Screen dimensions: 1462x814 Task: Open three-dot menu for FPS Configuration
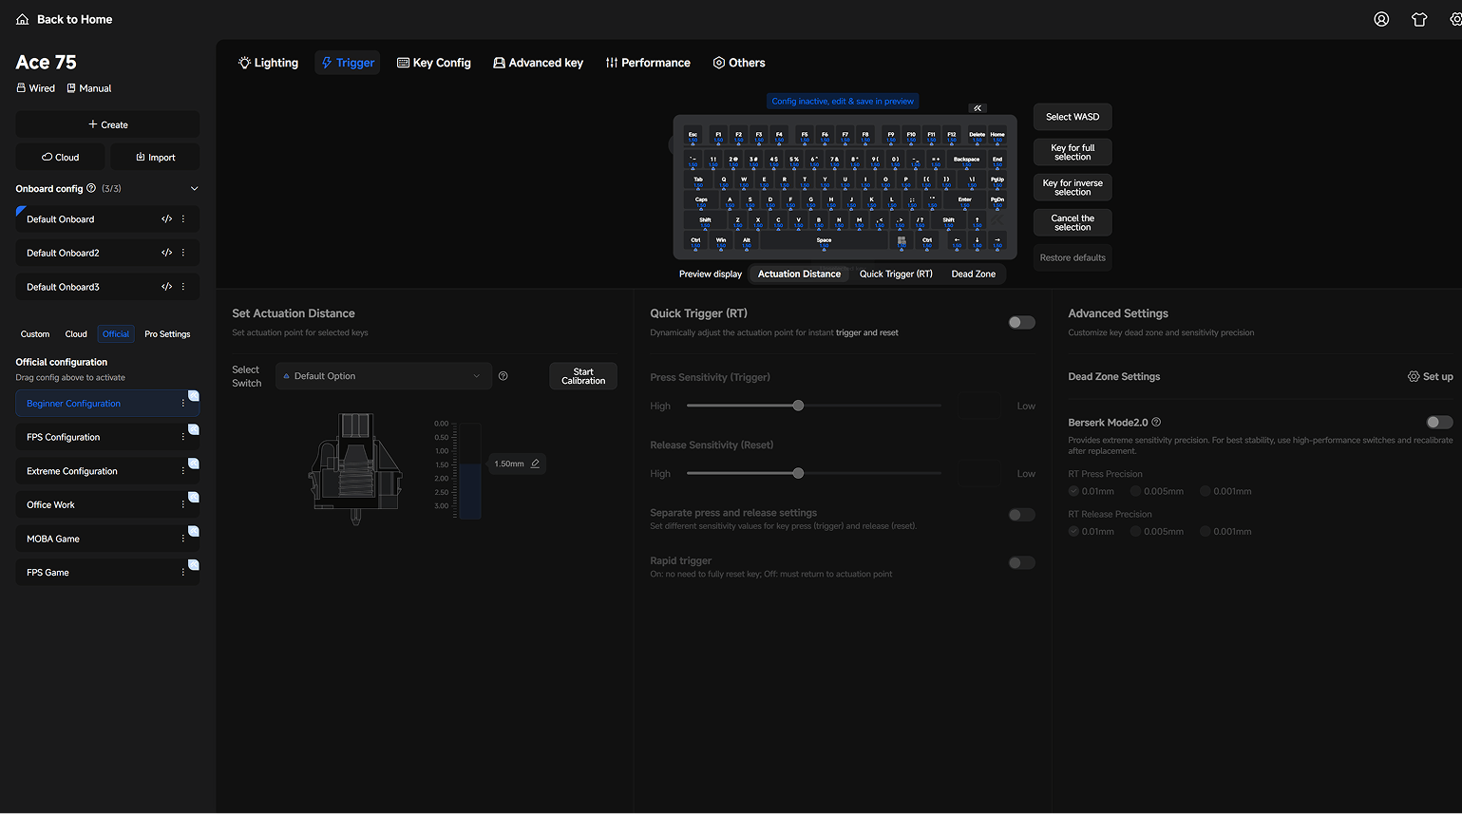point(183,437)
